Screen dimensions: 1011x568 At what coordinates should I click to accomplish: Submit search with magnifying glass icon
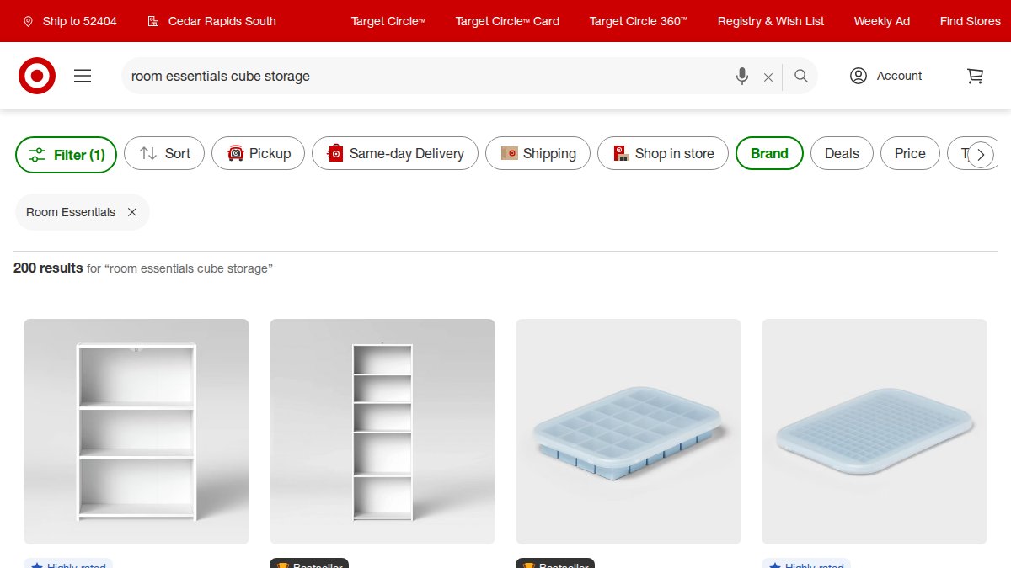(801, 76)
